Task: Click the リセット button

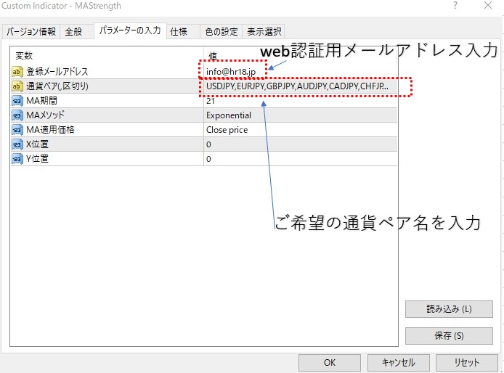Action: tap(467, 362)
